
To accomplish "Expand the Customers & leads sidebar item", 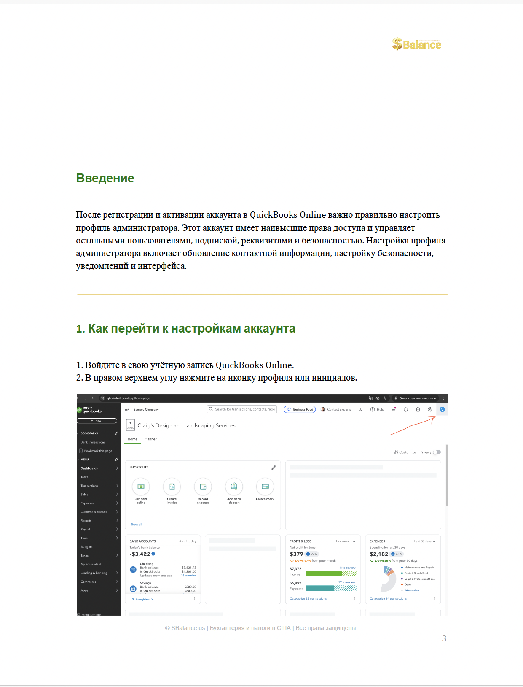I will click(x=99, y=512).
